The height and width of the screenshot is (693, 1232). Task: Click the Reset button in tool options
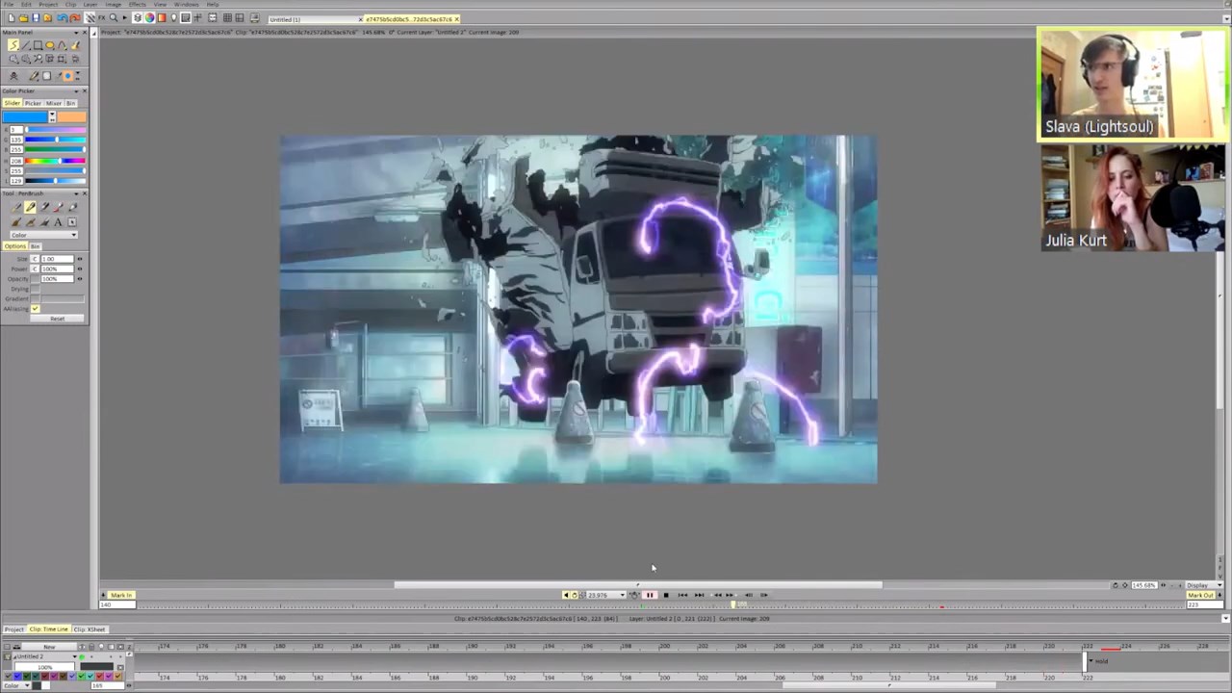57,319
